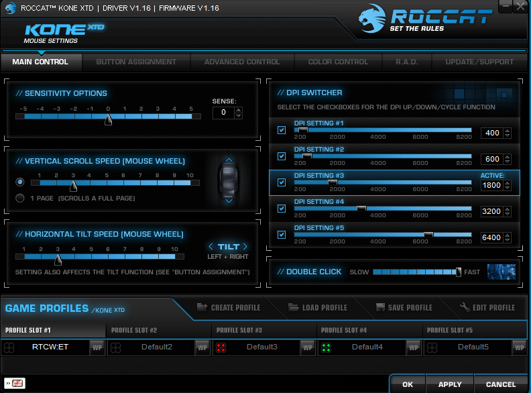Click the language flag icon at bottom left
This screenshot has height=393, width=531.
17,383
